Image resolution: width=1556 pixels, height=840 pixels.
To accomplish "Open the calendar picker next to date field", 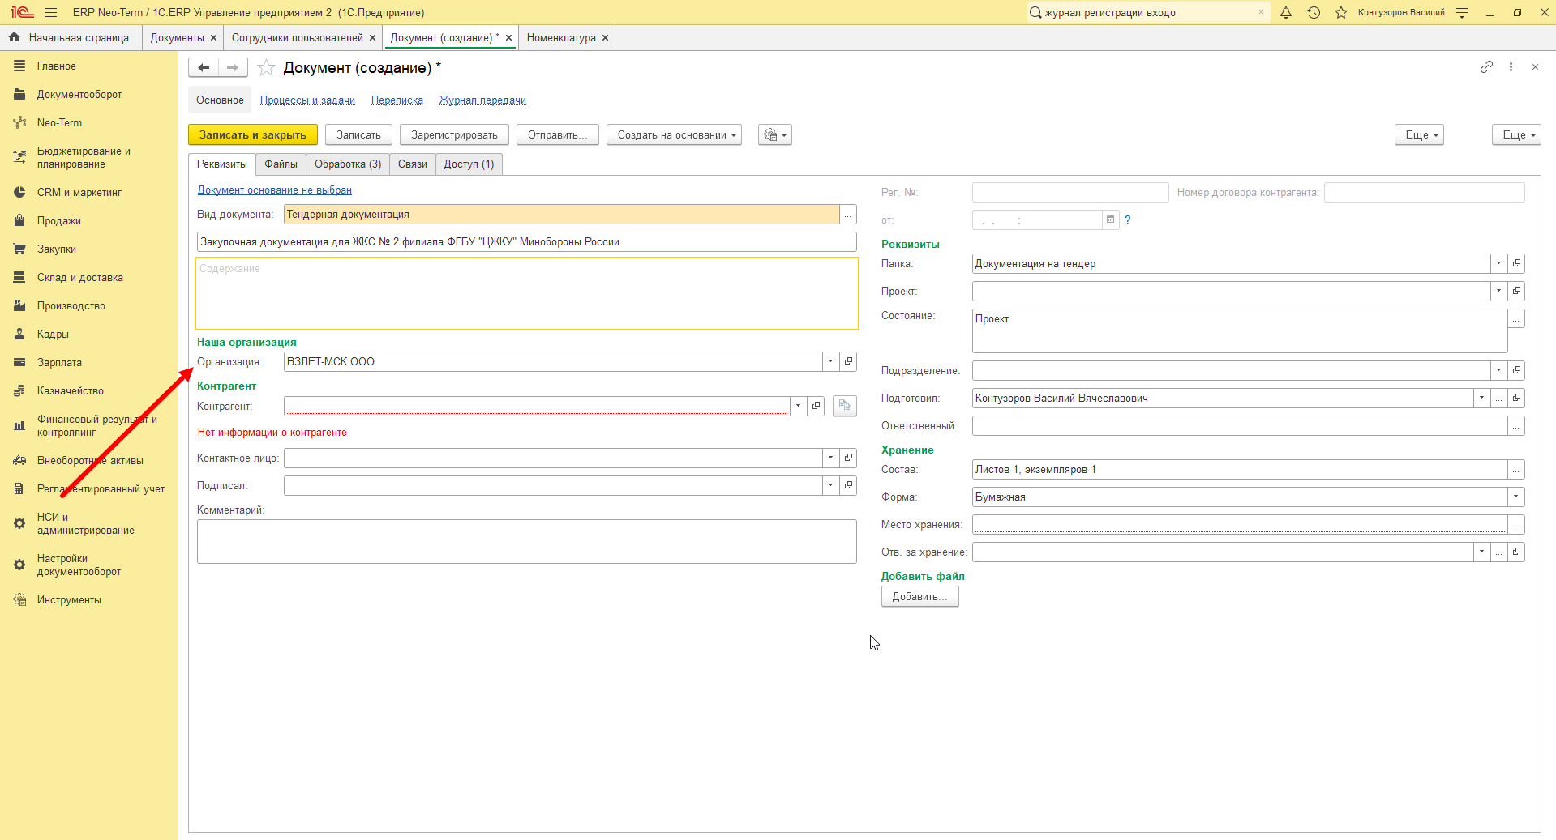I will 1110,220.
